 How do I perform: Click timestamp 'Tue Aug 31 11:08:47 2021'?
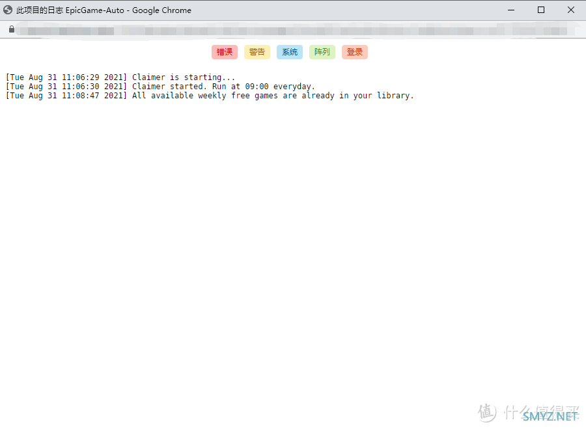coord(66,96)
